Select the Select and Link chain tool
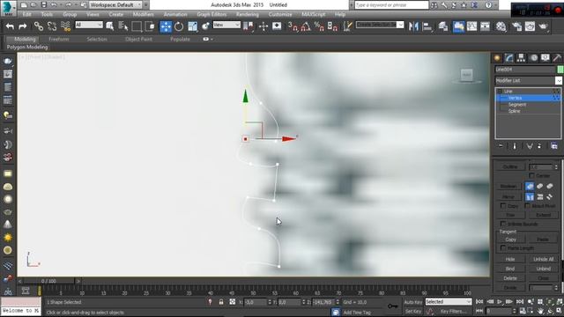This screenshot has width=564, height=317. click(x=39, y=26)
